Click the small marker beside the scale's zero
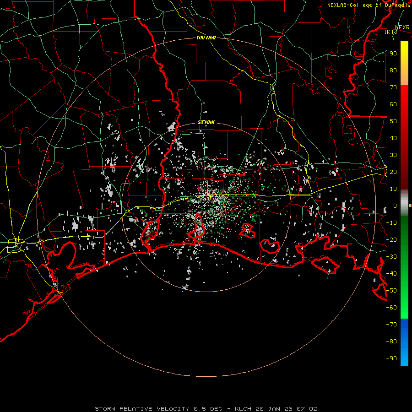This screenshot has height=412, width=412. coord(411,206)
